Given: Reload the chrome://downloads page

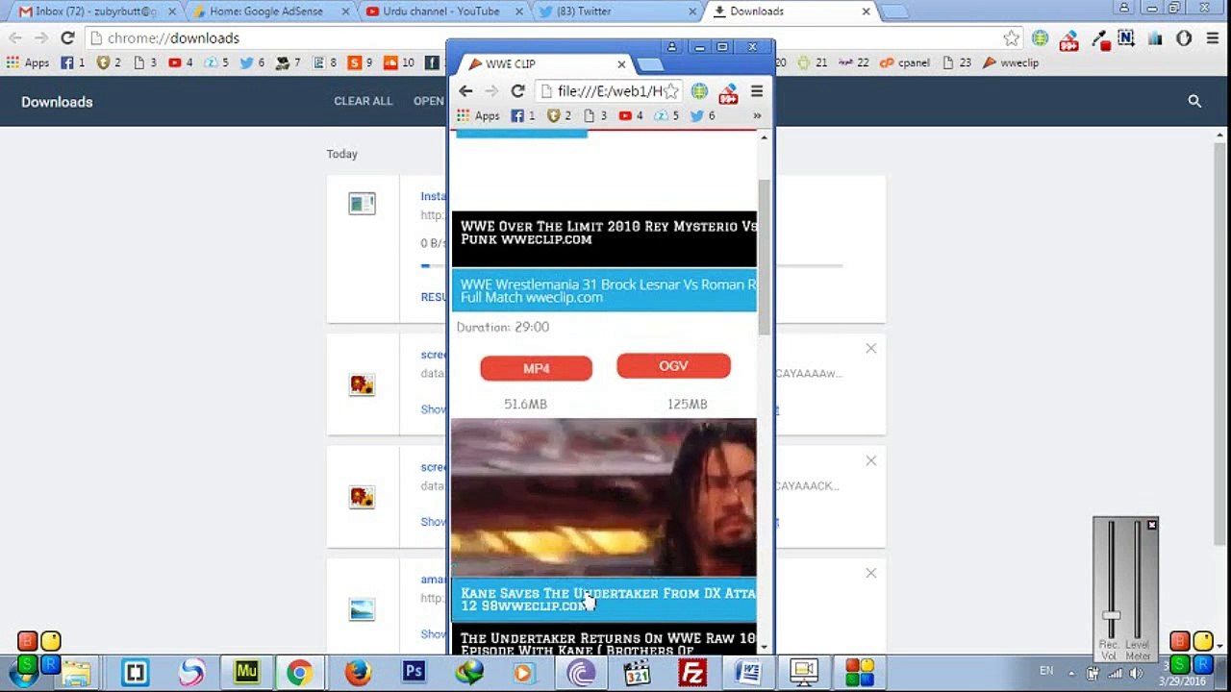Looking at the screenshot, I should (67, 38).
